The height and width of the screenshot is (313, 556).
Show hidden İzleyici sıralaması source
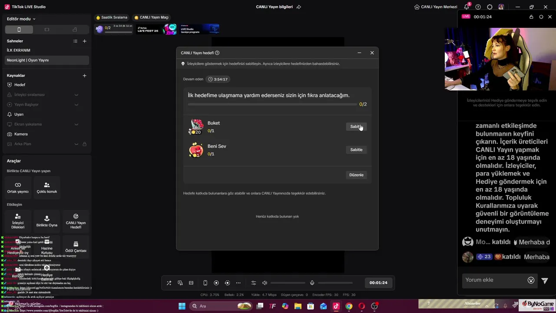[x=76, y=95]
